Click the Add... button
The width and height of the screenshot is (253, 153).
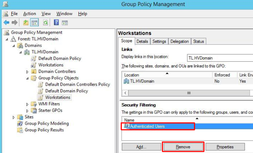tap(141, 147)
